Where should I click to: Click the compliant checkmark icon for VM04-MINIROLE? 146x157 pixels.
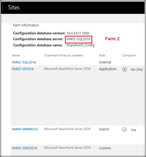pos(125,130)
